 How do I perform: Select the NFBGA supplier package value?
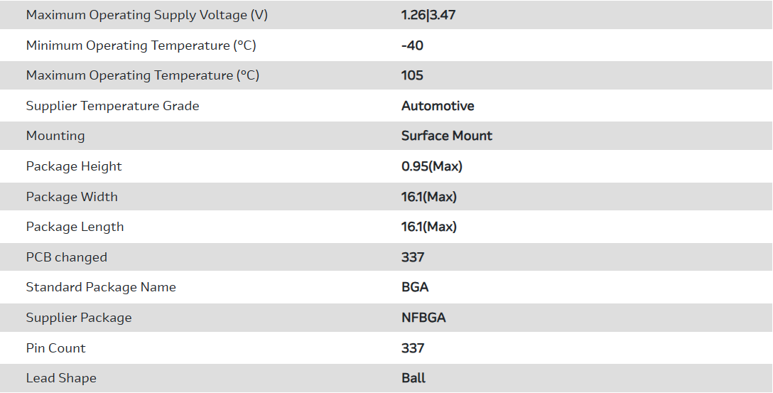coord(423,318)
